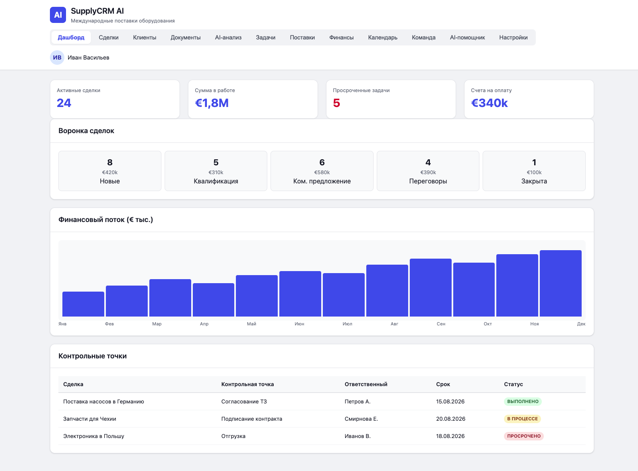The height and width of the screenshot is (471, 638).
Task: Switch to the Команда tab
Action: tap(423, 37)
